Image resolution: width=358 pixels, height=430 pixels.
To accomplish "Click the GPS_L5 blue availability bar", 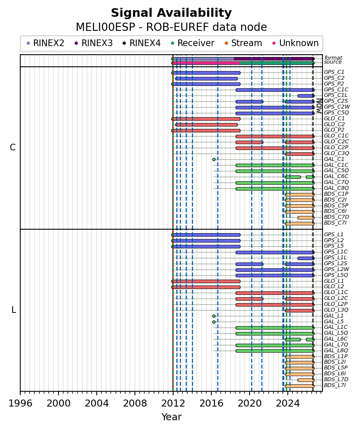I will [x=206, y=246].
